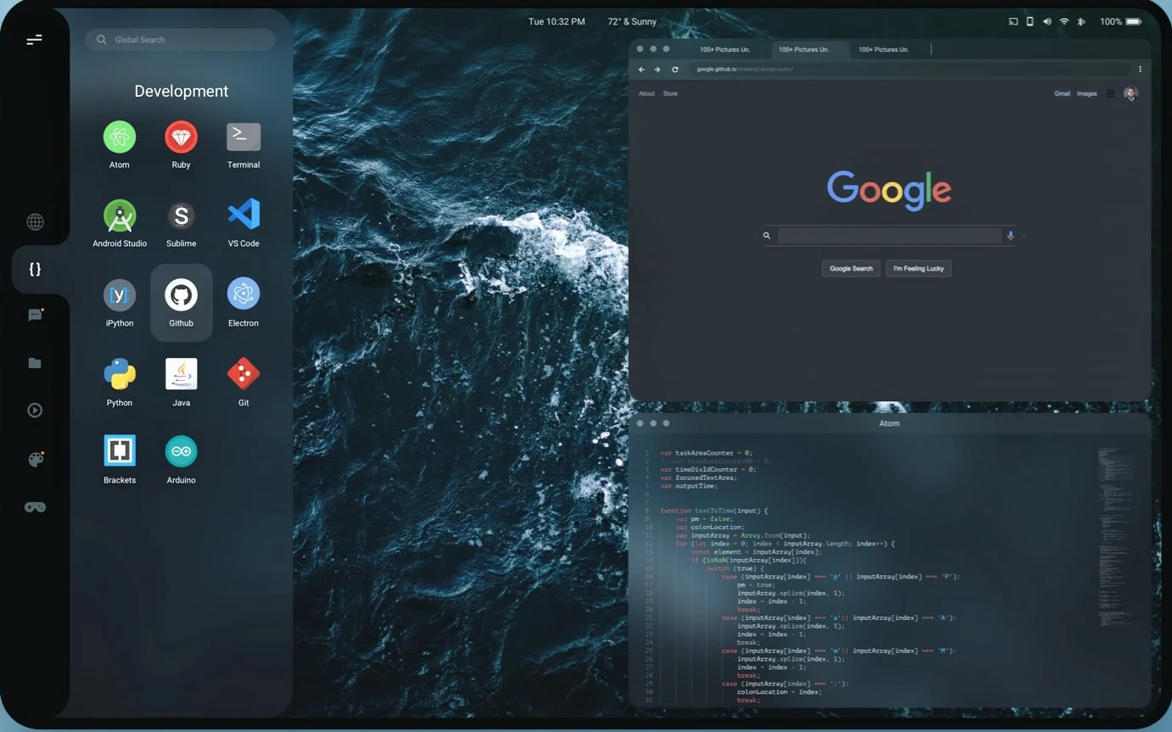Click the date and time Tue 10:32 PM
Viewport: 1172px width, 732px height.
[x=557, y=21]
